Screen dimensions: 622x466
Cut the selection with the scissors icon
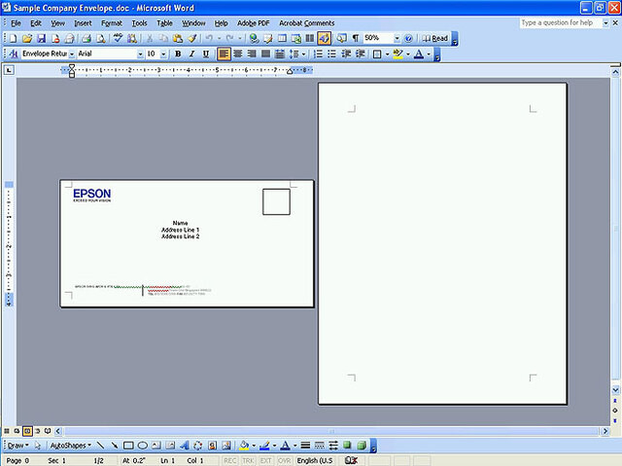[x=150, y=39]
